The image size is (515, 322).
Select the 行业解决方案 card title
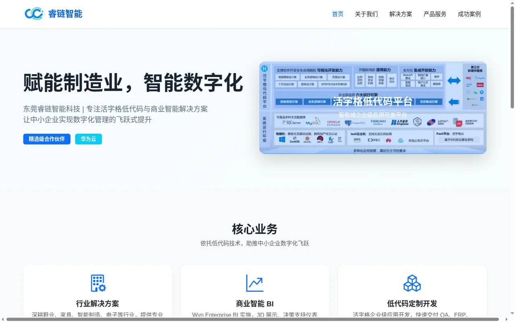[97, 304]
